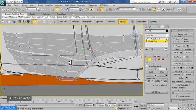
Task: Open the Modify command panel tab
Action: (x=150, y=27)
